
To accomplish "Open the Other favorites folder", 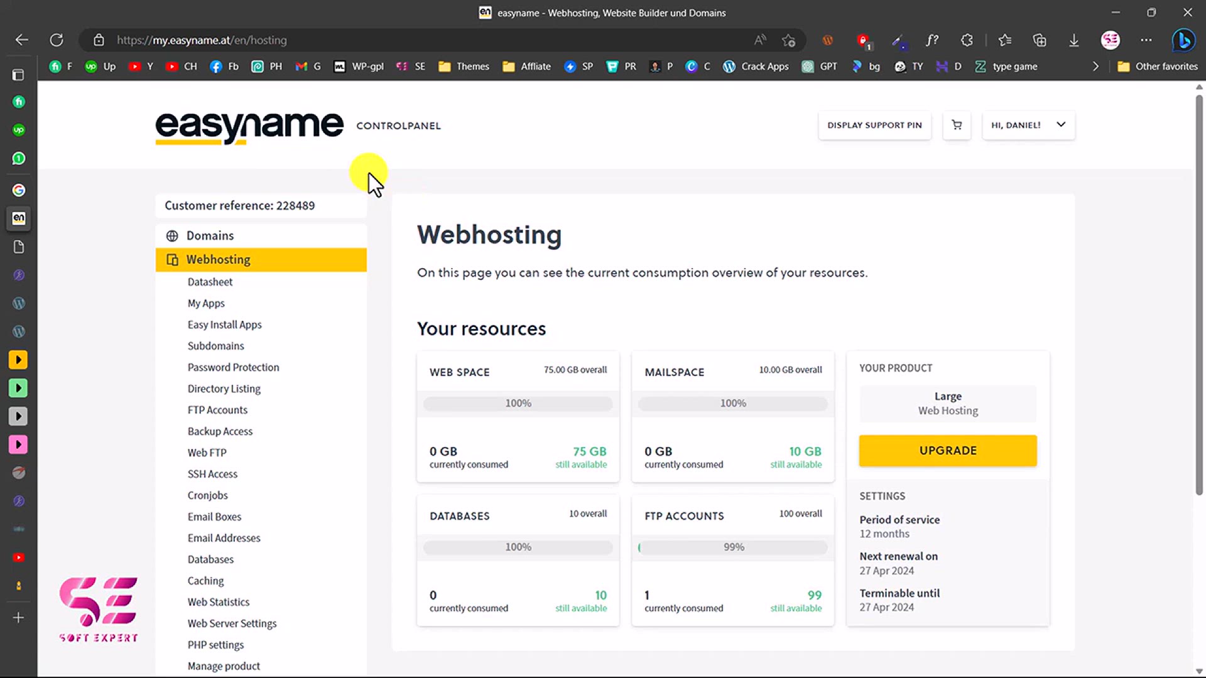I will click(1158, 67).
